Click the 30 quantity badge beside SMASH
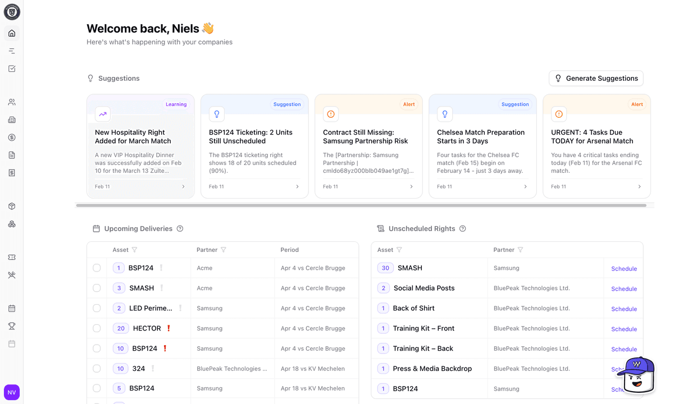Viewport: 674px width, 404px height. pos(385,268)
